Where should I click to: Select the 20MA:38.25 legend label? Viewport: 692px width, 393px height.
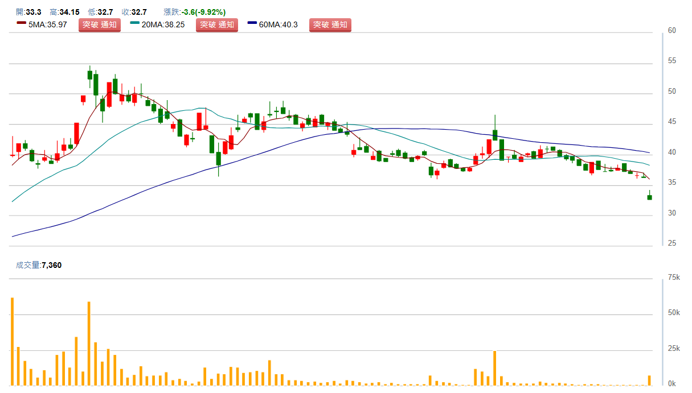coord(163,24)
